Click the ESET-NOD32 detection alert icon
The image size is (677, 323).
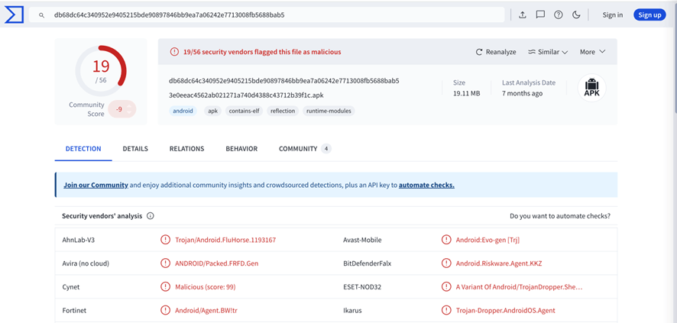point(446,287)
